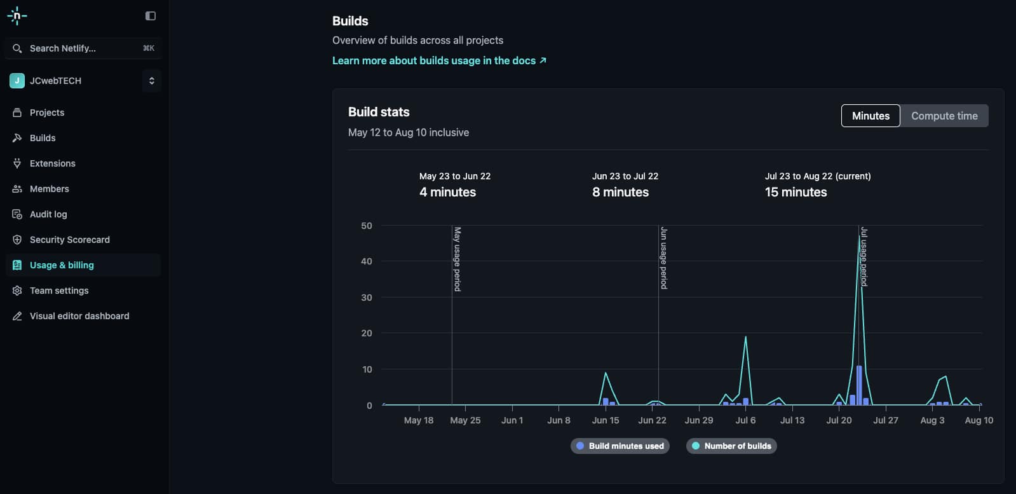
Task: Click the Projects sidebar icon
Action: [x=17, y=113]
